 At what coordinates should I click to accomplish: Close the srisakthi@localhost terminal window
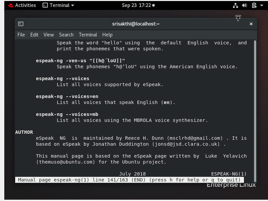(x=251, y=24)
